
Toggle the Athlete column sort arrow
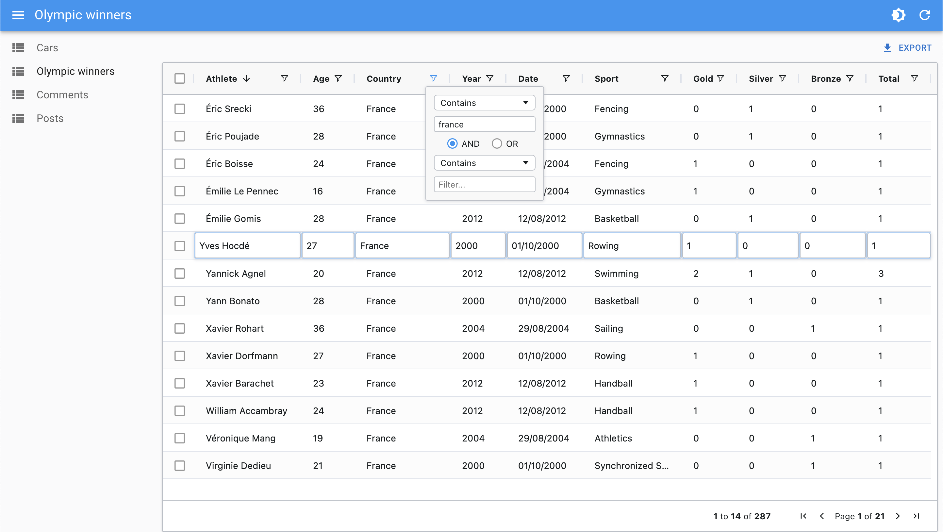246,78
